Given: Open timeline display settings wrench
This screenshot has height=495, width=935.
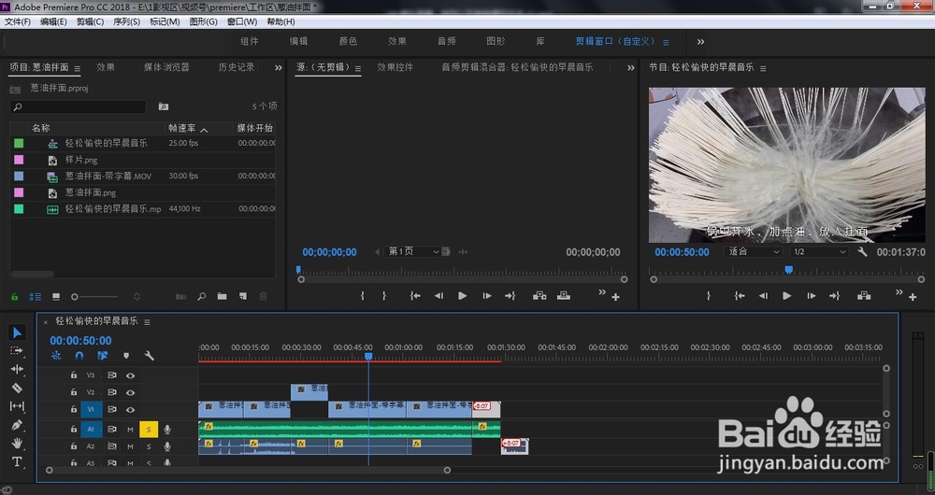Looking at the screenshot, I should (149, 356).
